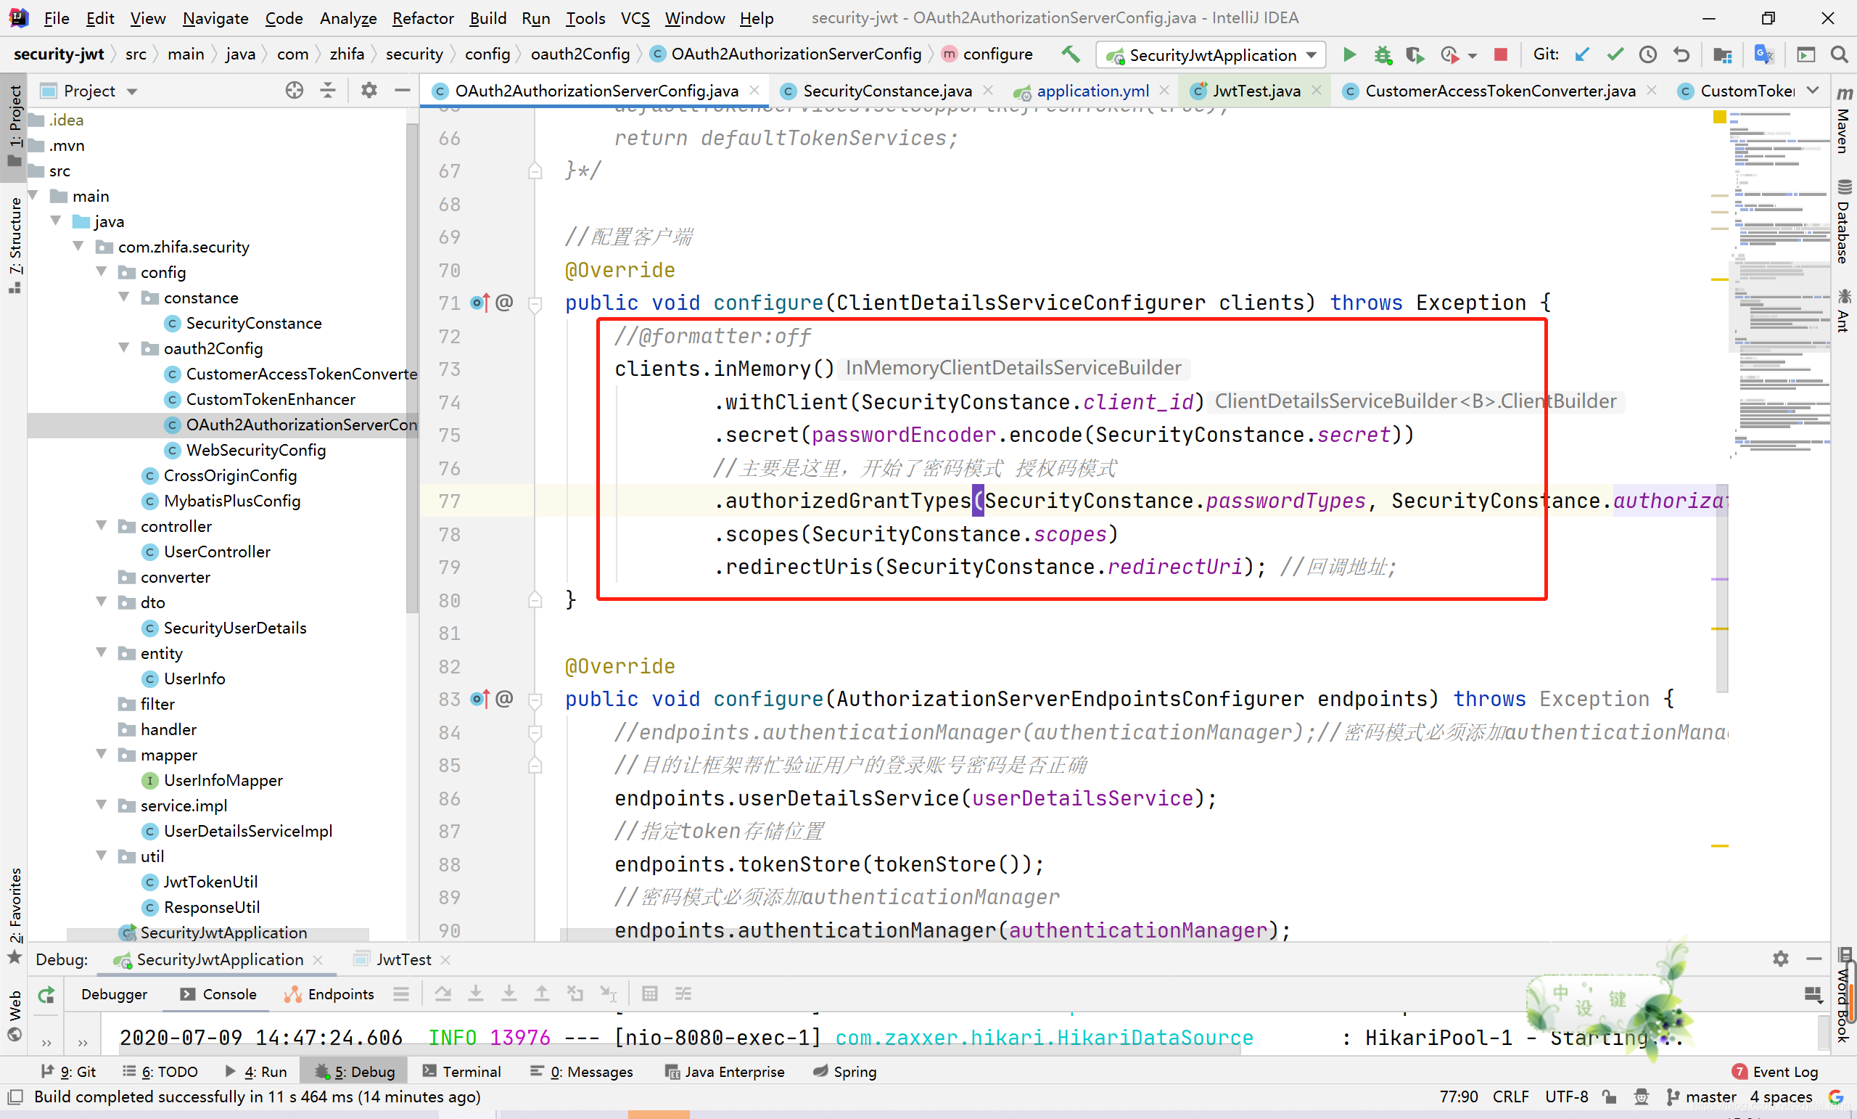This screenshot has width=1857, height=1119.
Task: Click the green Run button in toolbar
Action: (x=1349, y=54)
